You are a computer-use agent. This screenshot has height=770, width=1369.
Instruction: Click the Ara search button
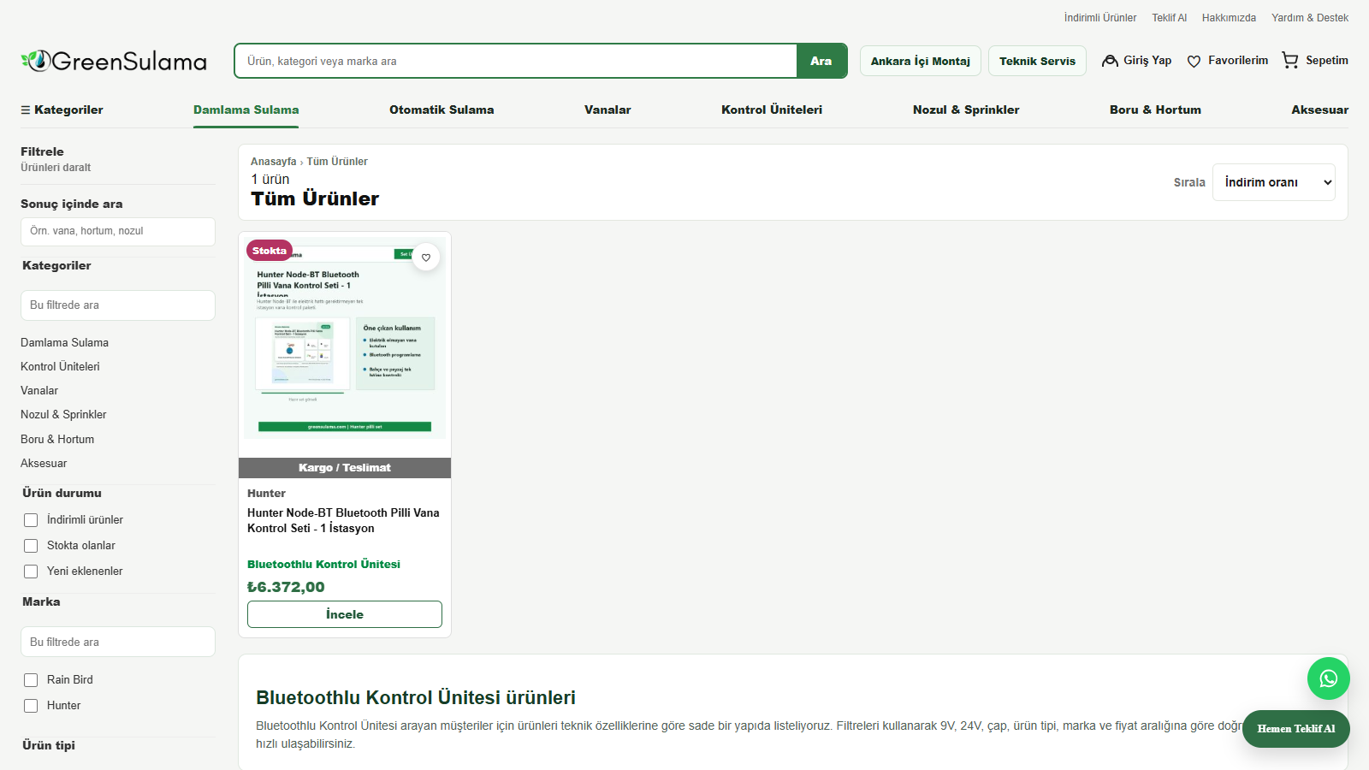click(x=821, y=61)
